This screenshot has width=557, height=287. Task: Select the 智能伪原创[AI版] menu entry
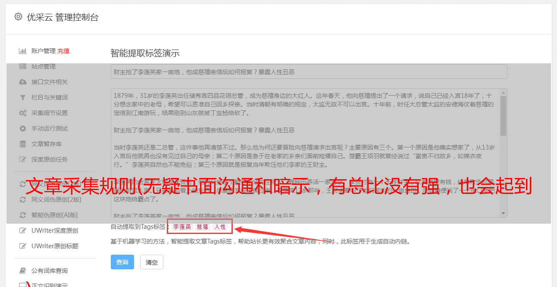coord(49,215)
